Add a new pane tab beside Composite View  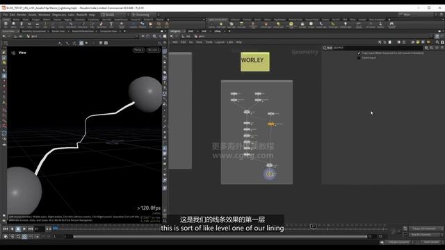click(x=124, y=31)
